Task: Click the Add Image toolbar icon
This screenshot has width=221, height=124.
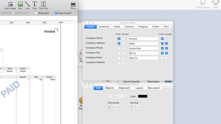Action: [x=10, y=6]
